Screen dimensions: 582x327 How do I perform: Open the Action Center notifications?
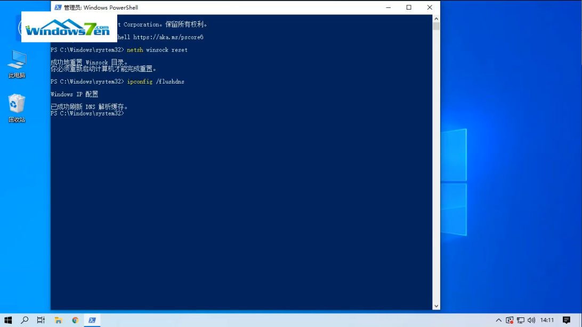(x=567, y=320)
